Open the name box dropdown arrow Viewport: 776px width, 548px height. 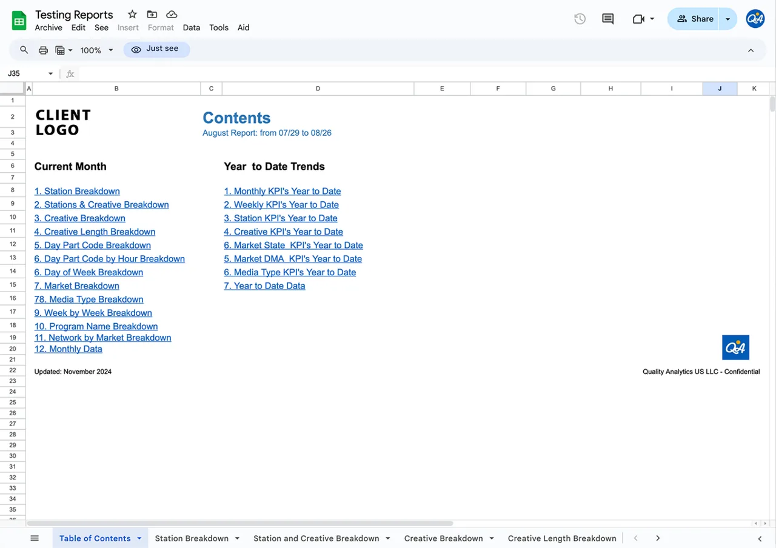coord(50,74)
